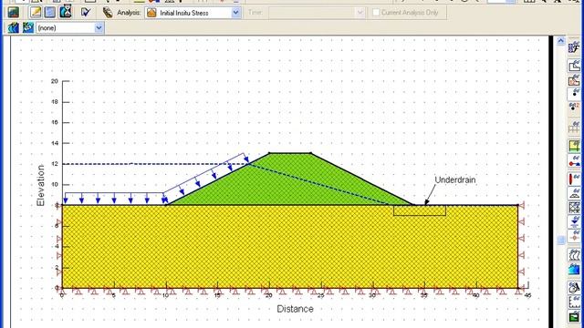Toggle view of the green picture icon

tap(574, 317)
